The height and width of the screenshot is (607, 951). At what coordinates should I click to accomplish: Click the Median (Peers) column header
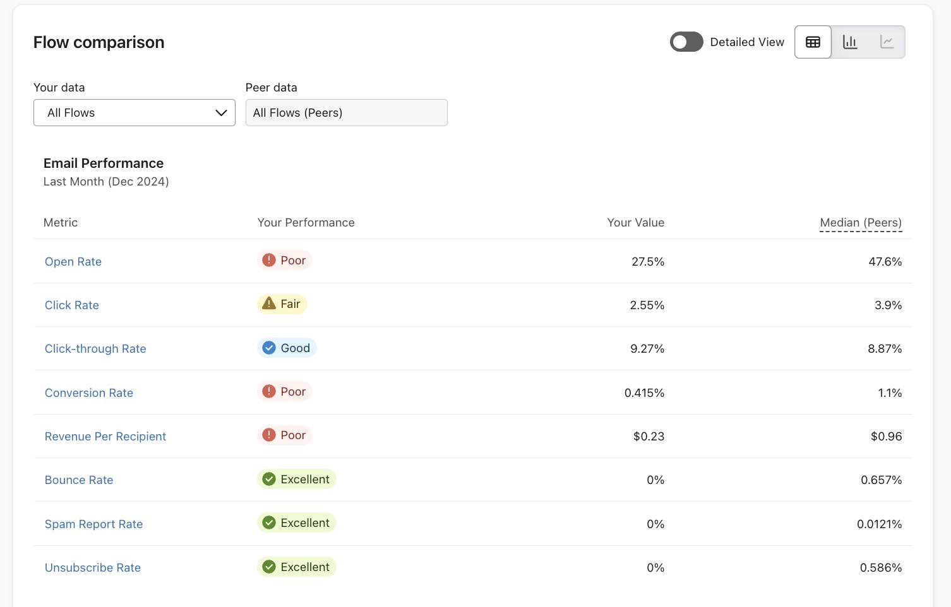(861, 222)
